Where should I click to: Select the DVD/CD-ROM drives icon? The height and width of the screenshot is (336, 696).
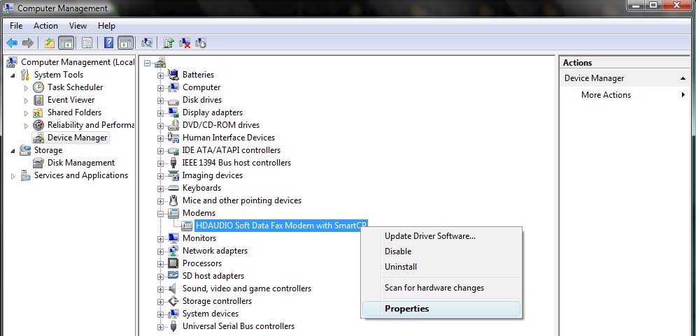[x=173, y=126]
